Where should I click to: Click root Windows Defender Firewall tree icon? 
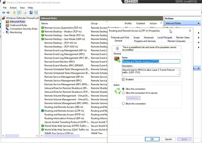[x=4, y=18]
